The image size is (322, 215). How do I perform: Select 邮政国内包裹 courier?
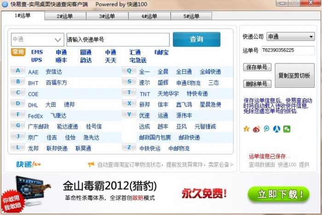pos(155,137)
